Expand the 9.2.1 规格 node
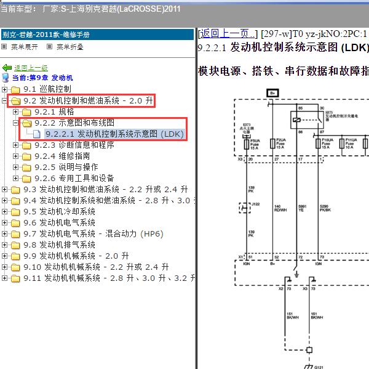This screenshot has height=369, width=369. tap(15, 112)
